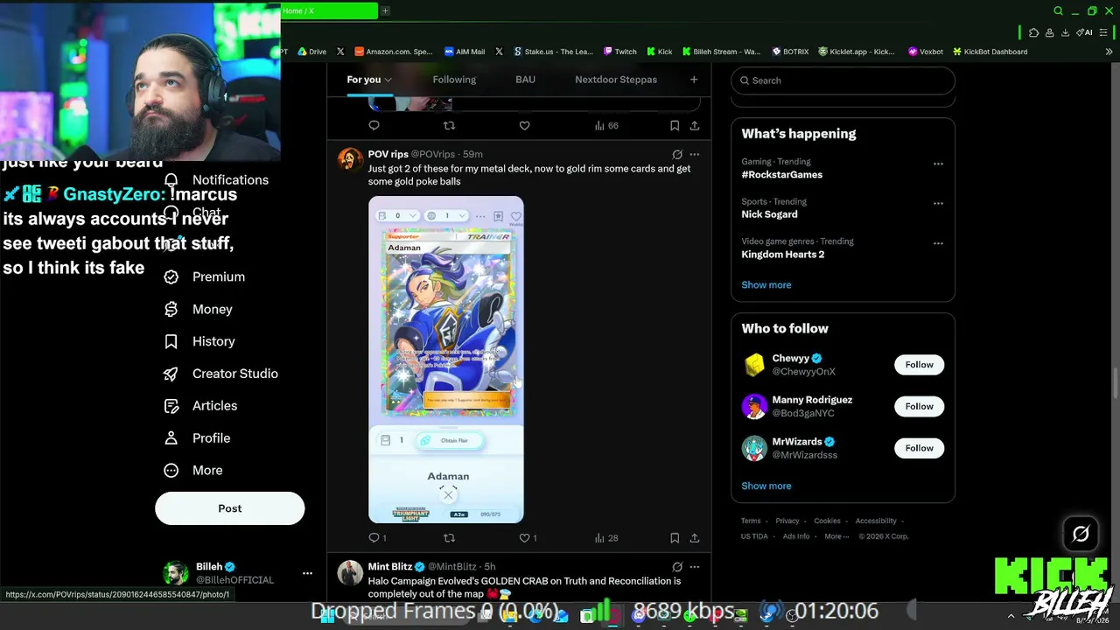Open the browser AI assistant button
Screen dimensions: 1120x630
click(x=1085, y=32)
